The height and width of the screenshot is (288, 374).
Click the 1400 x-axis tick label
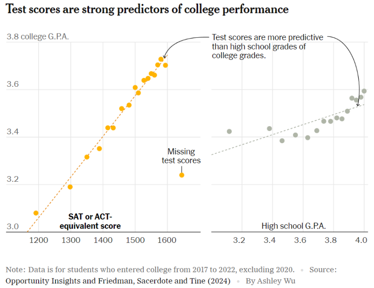[103, 240]
